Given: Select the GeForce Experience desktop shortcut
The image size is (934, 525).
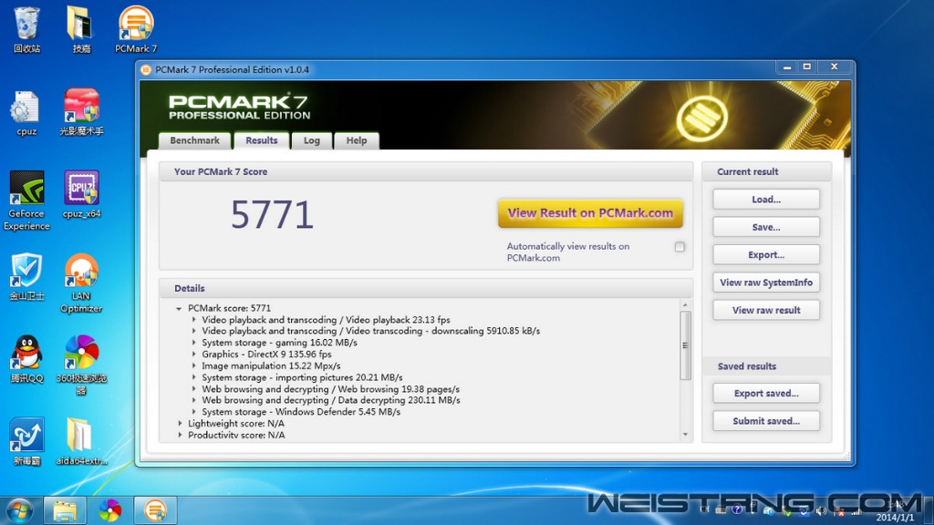Looking at the screenshot, I should 26,201.
